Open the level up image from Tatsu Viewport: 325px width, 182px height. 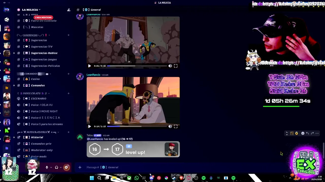(x=133, y=149)
